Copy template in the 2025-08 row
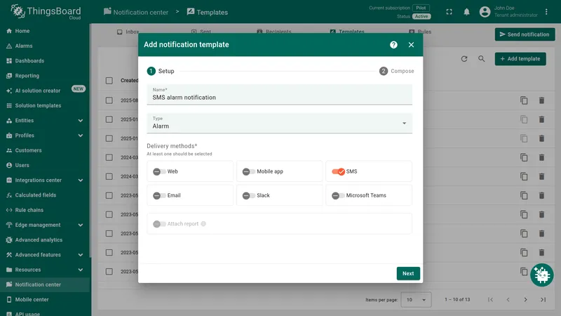561x316 pixels. point(524,100)
